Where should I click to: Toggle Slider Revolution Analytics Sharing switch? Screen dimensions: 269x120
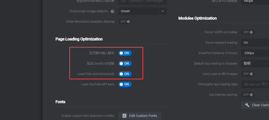click(125, 22)
